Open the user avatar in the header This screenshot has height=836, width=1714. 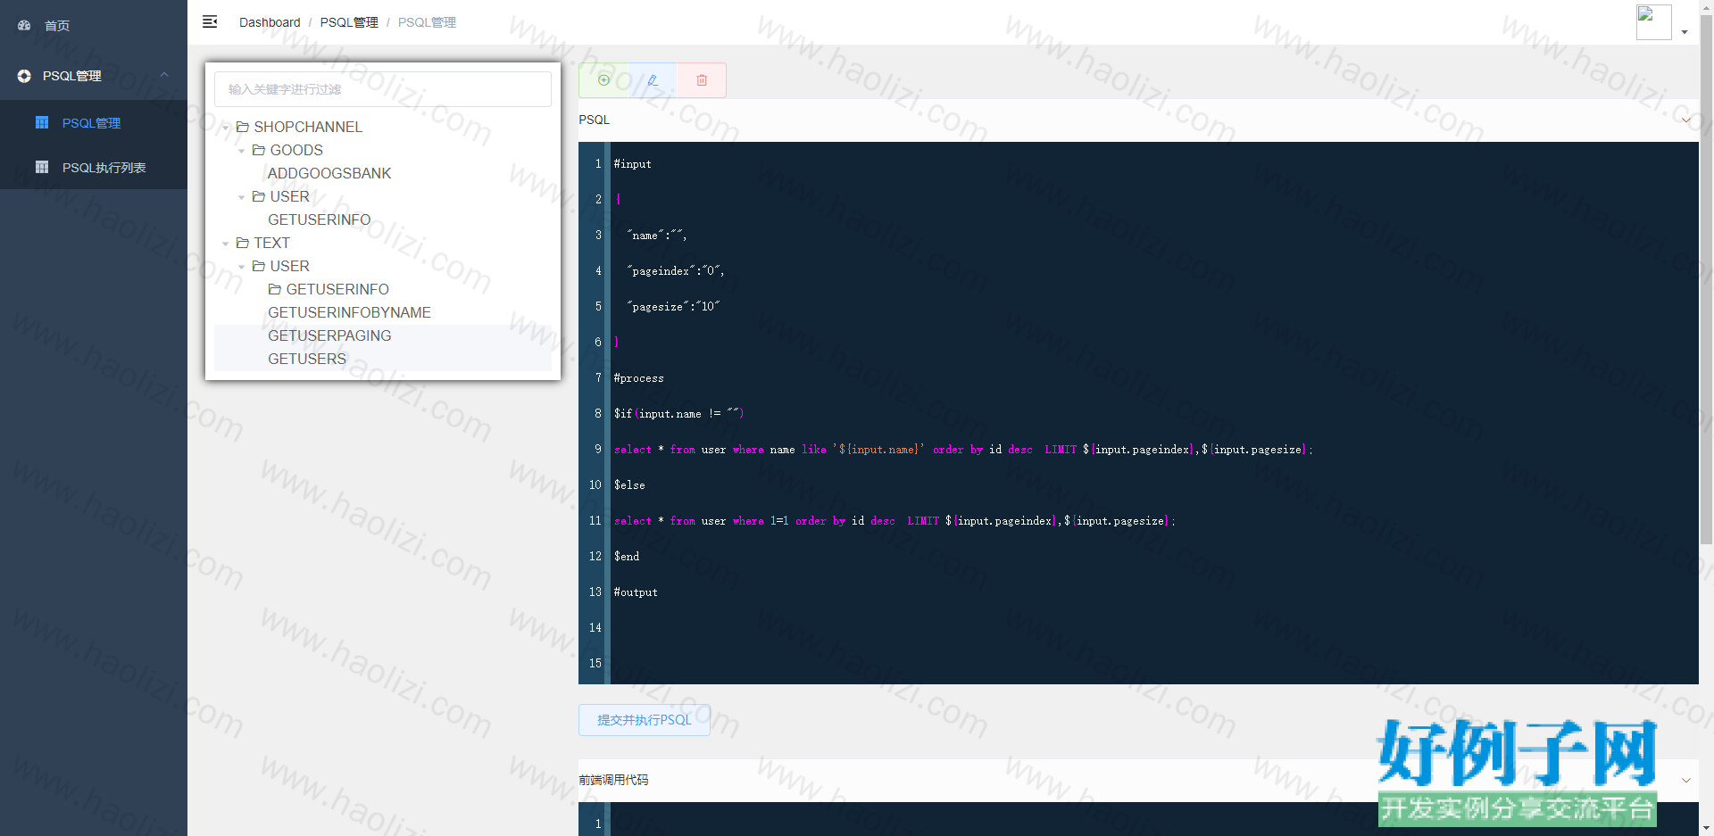1653,22
